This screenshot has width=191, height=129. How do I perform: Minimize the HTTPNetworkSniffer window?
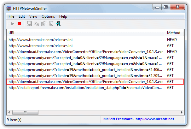[157, 7]
